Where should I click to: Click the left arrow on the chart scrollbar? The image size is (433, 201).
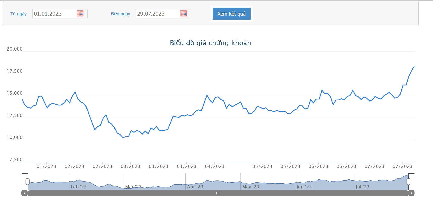tap(24, 193)
